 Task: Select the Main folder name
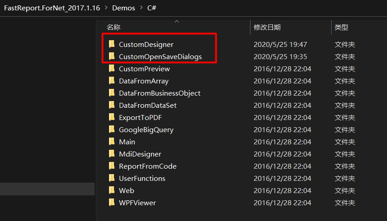click(127, 142)
